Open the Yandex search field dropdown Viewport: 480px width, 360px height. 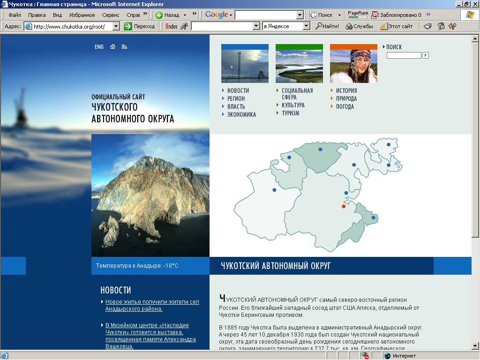pyautogui.click(x=256, y=26)
